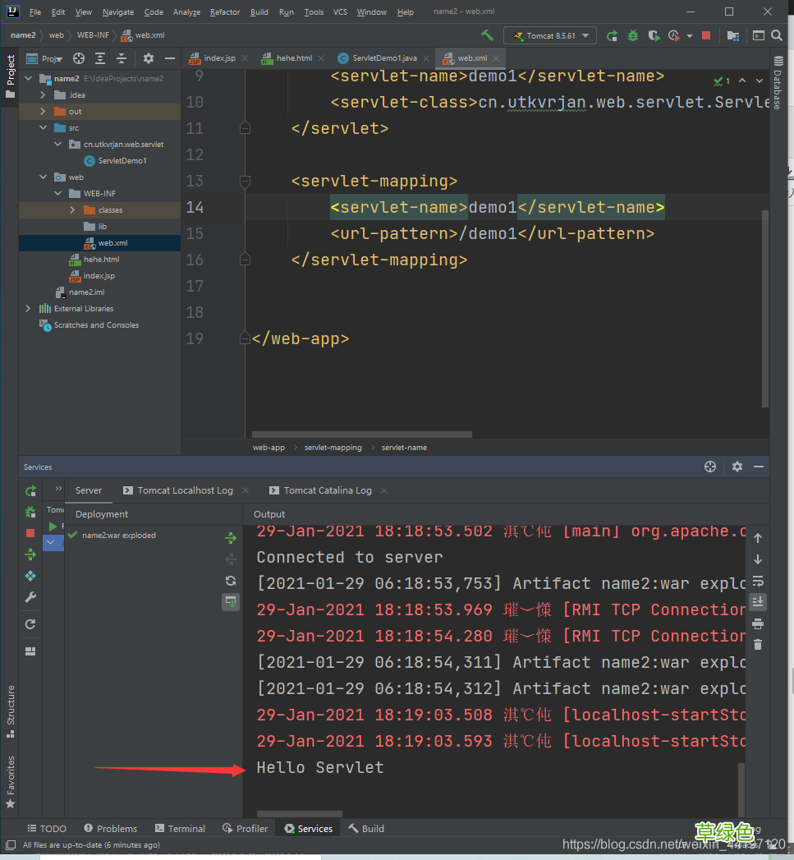This screenshot has width=794, height=860.
Task: Open Search Everywhere magnifier icon
Action: coord(776,35)
